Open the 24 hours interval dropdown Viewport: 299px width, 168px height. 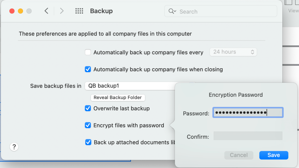pos(233,52)
